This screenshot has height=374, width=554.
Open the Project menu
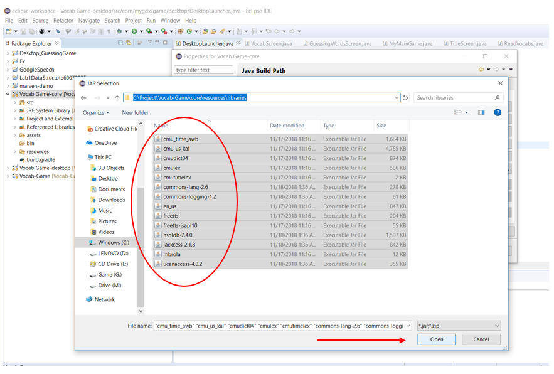(133, 21)
